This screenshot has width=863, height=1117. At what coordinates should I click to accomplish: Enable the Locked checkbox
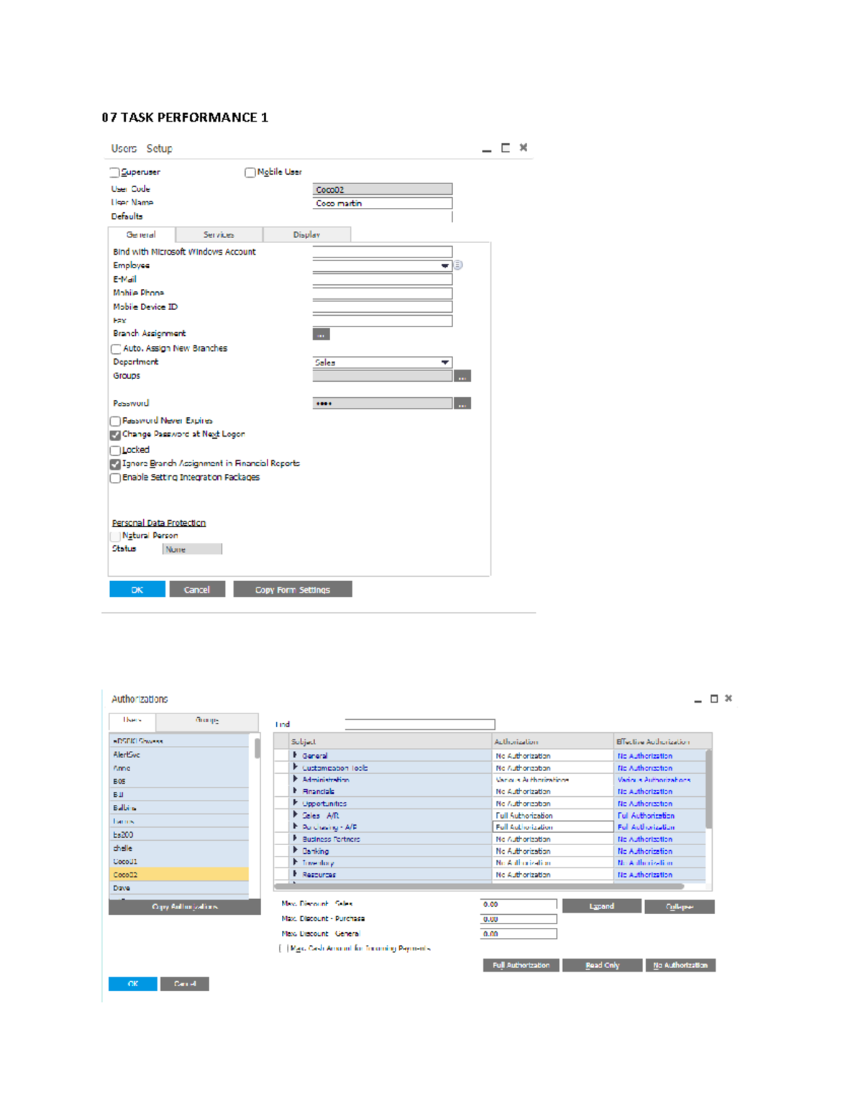point(114,449)
